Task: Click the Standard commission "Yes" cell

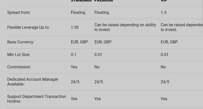Action: (74, 67)
